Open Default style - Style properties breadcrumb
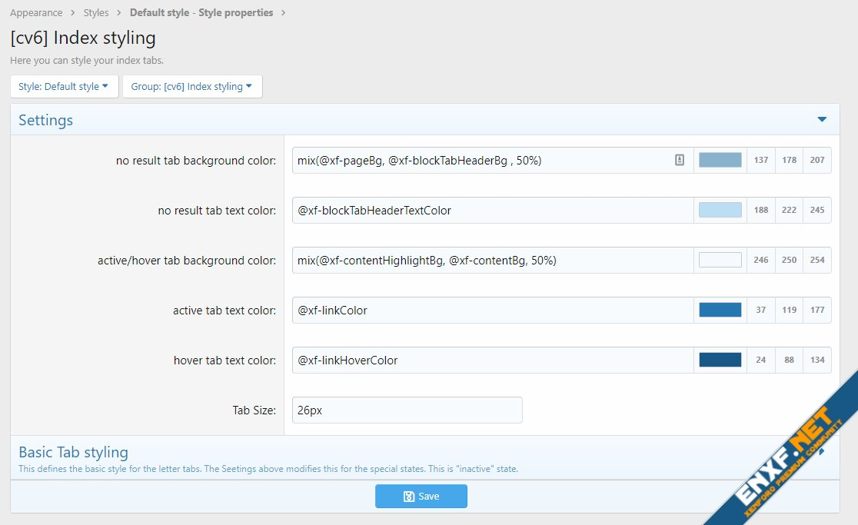The height and width of the screenshot is (525, 858). pos(201,13)
